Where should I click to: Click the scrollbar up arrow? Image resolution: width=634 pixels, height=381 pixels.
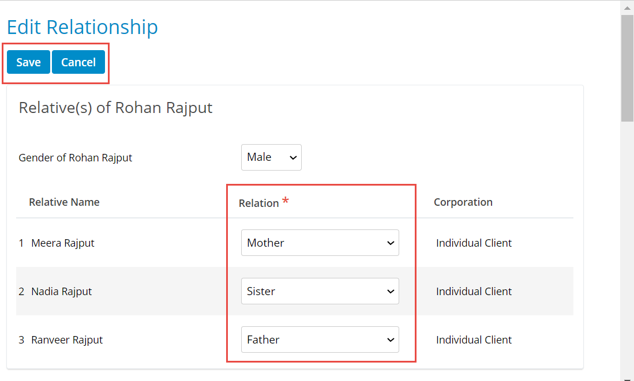tap(628, 7)
